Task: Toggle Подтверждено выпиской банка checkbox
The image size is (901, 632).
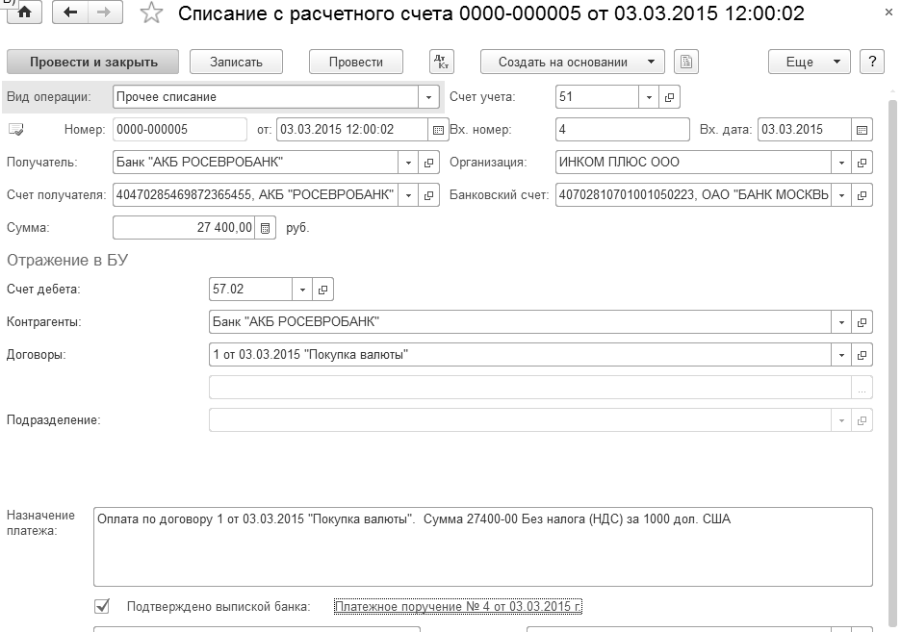Action: 102,606
